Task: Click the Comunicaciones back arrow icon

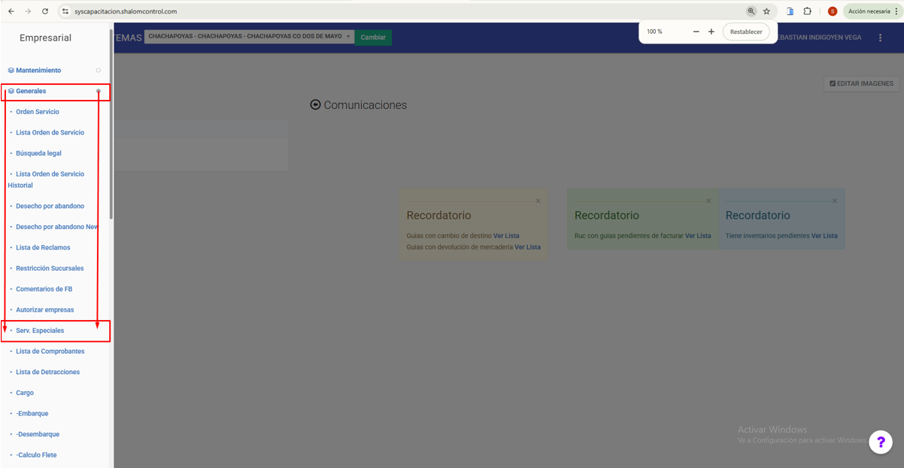Action: click(x=315, y=105)
